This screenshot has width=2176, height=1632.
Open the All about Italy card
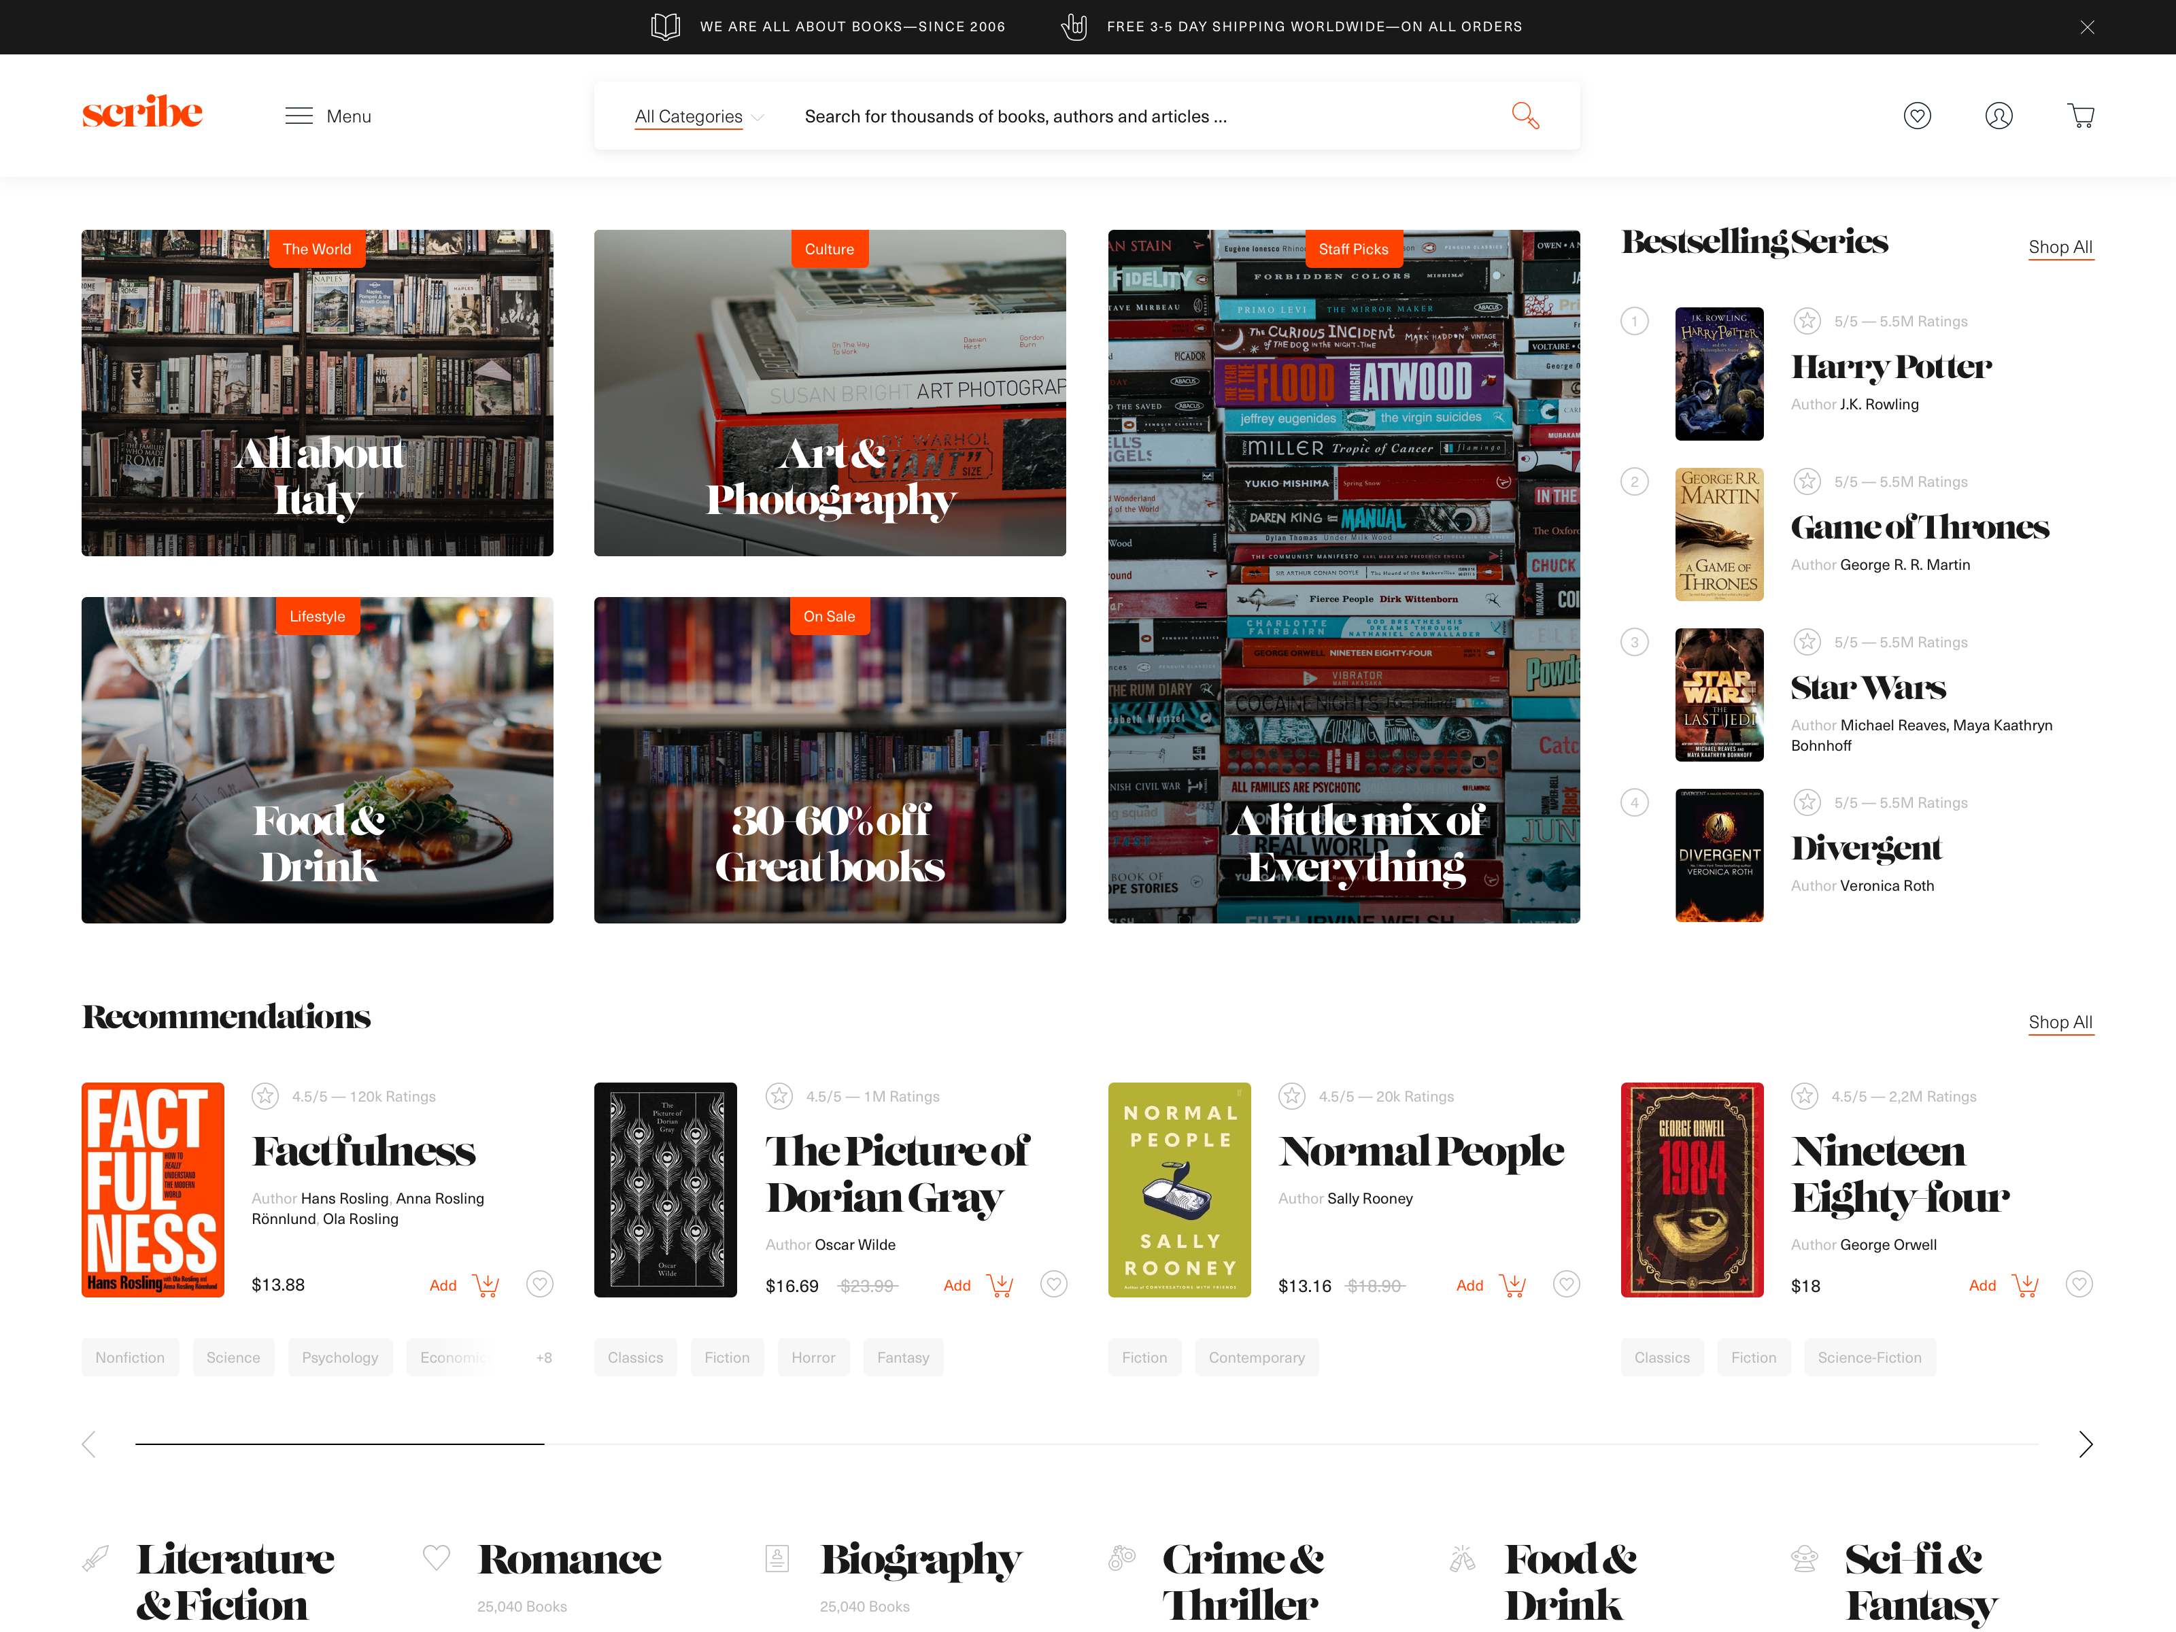(318, 392)
